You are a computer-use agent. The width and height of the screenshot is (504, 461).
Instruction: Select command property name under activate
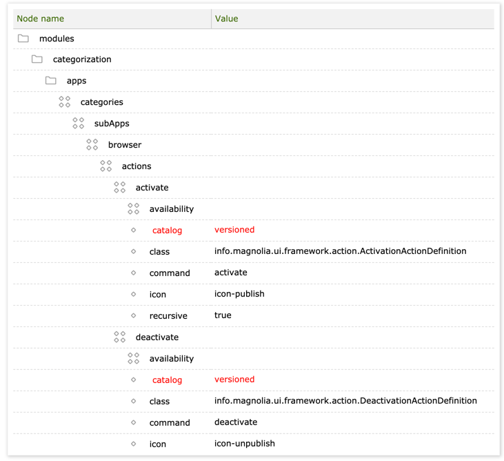tap(170, 273)
